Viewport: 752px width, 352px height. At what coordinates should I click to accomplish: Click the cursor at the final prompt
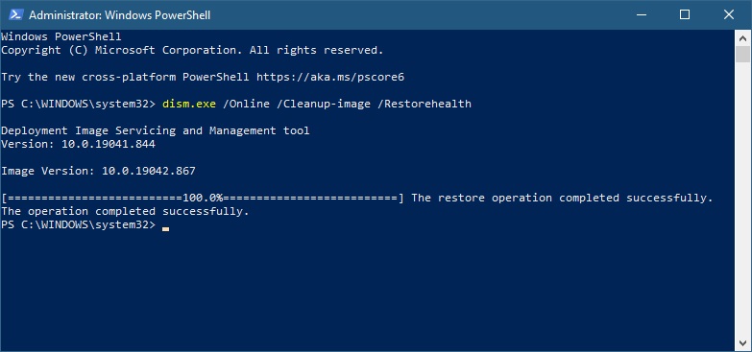pyautogui.click(x=165, y=229)
